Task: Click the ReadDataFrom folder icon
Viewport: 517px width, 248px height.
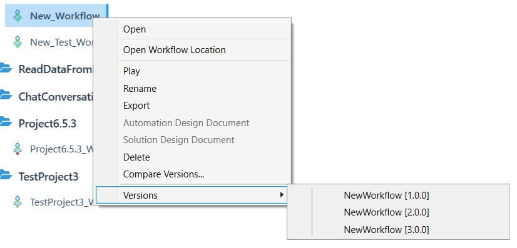Action: pyautogui.click(x=5, y=69)
